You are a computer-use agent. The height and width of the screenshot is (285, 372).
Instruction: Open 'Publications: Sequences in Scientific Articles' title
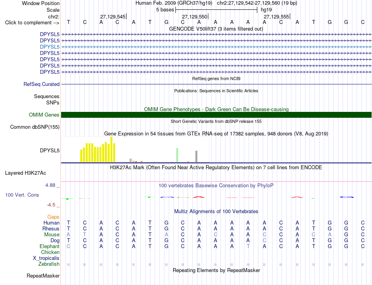click(x=216, y=91)
